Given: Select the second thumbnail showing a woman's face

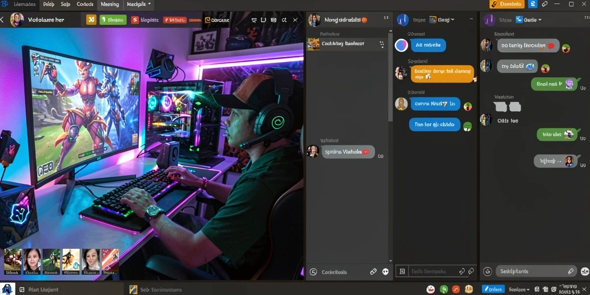Looking at the screenshot, I should pos(32,262).
